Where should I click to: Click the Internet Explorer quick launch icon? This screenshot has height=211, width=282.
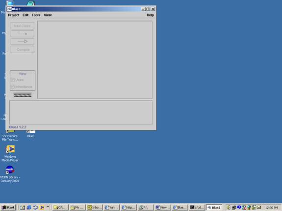click(x=29, y=208)
